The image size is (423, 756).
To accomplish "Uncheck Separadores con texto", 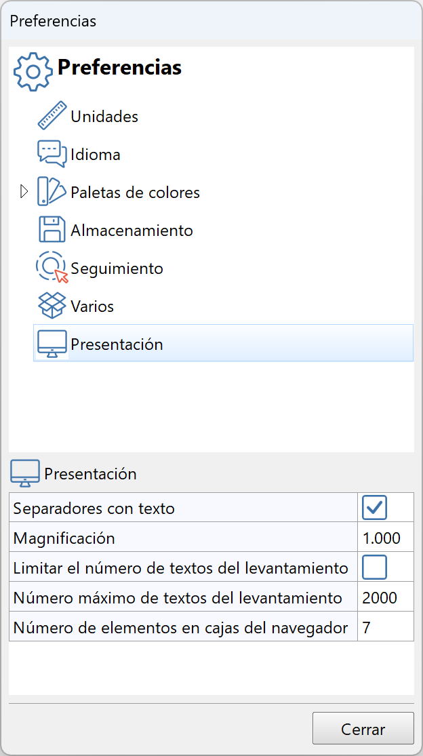I will 374,506.
